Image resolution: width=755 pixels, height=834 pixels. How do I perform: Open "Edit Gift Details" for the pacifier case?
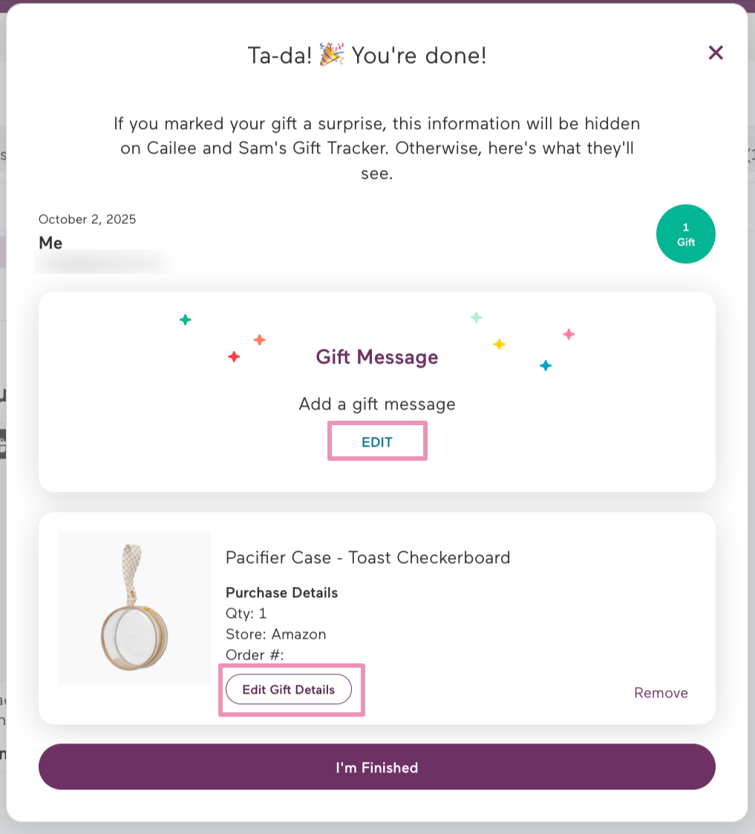click(288, 689)
